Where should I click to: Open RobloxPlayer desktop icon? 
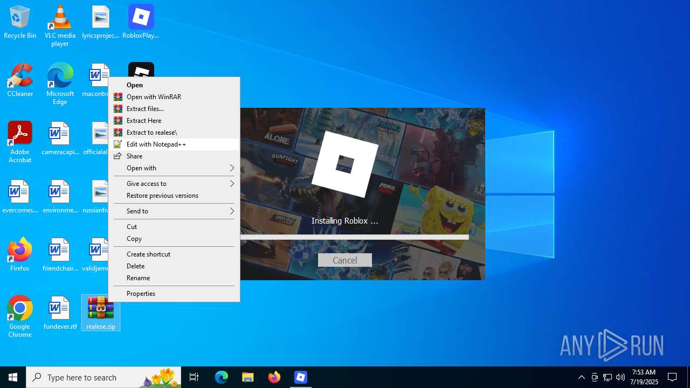tap(141, 23)
